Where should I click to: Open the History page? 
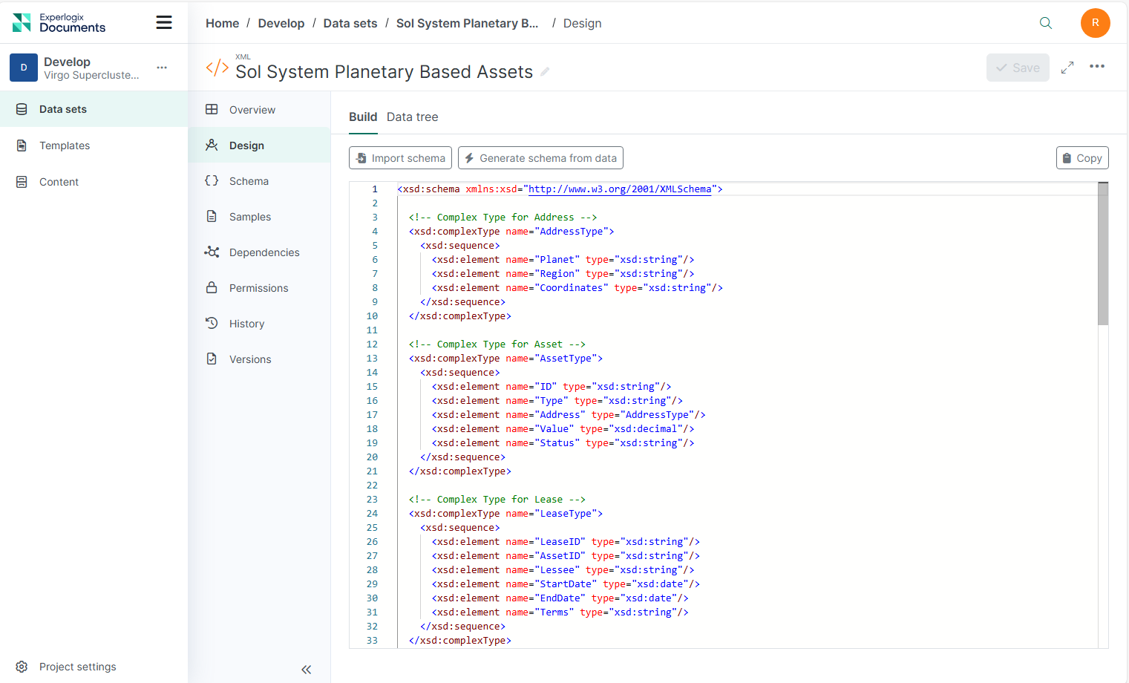tap(259, 323)
